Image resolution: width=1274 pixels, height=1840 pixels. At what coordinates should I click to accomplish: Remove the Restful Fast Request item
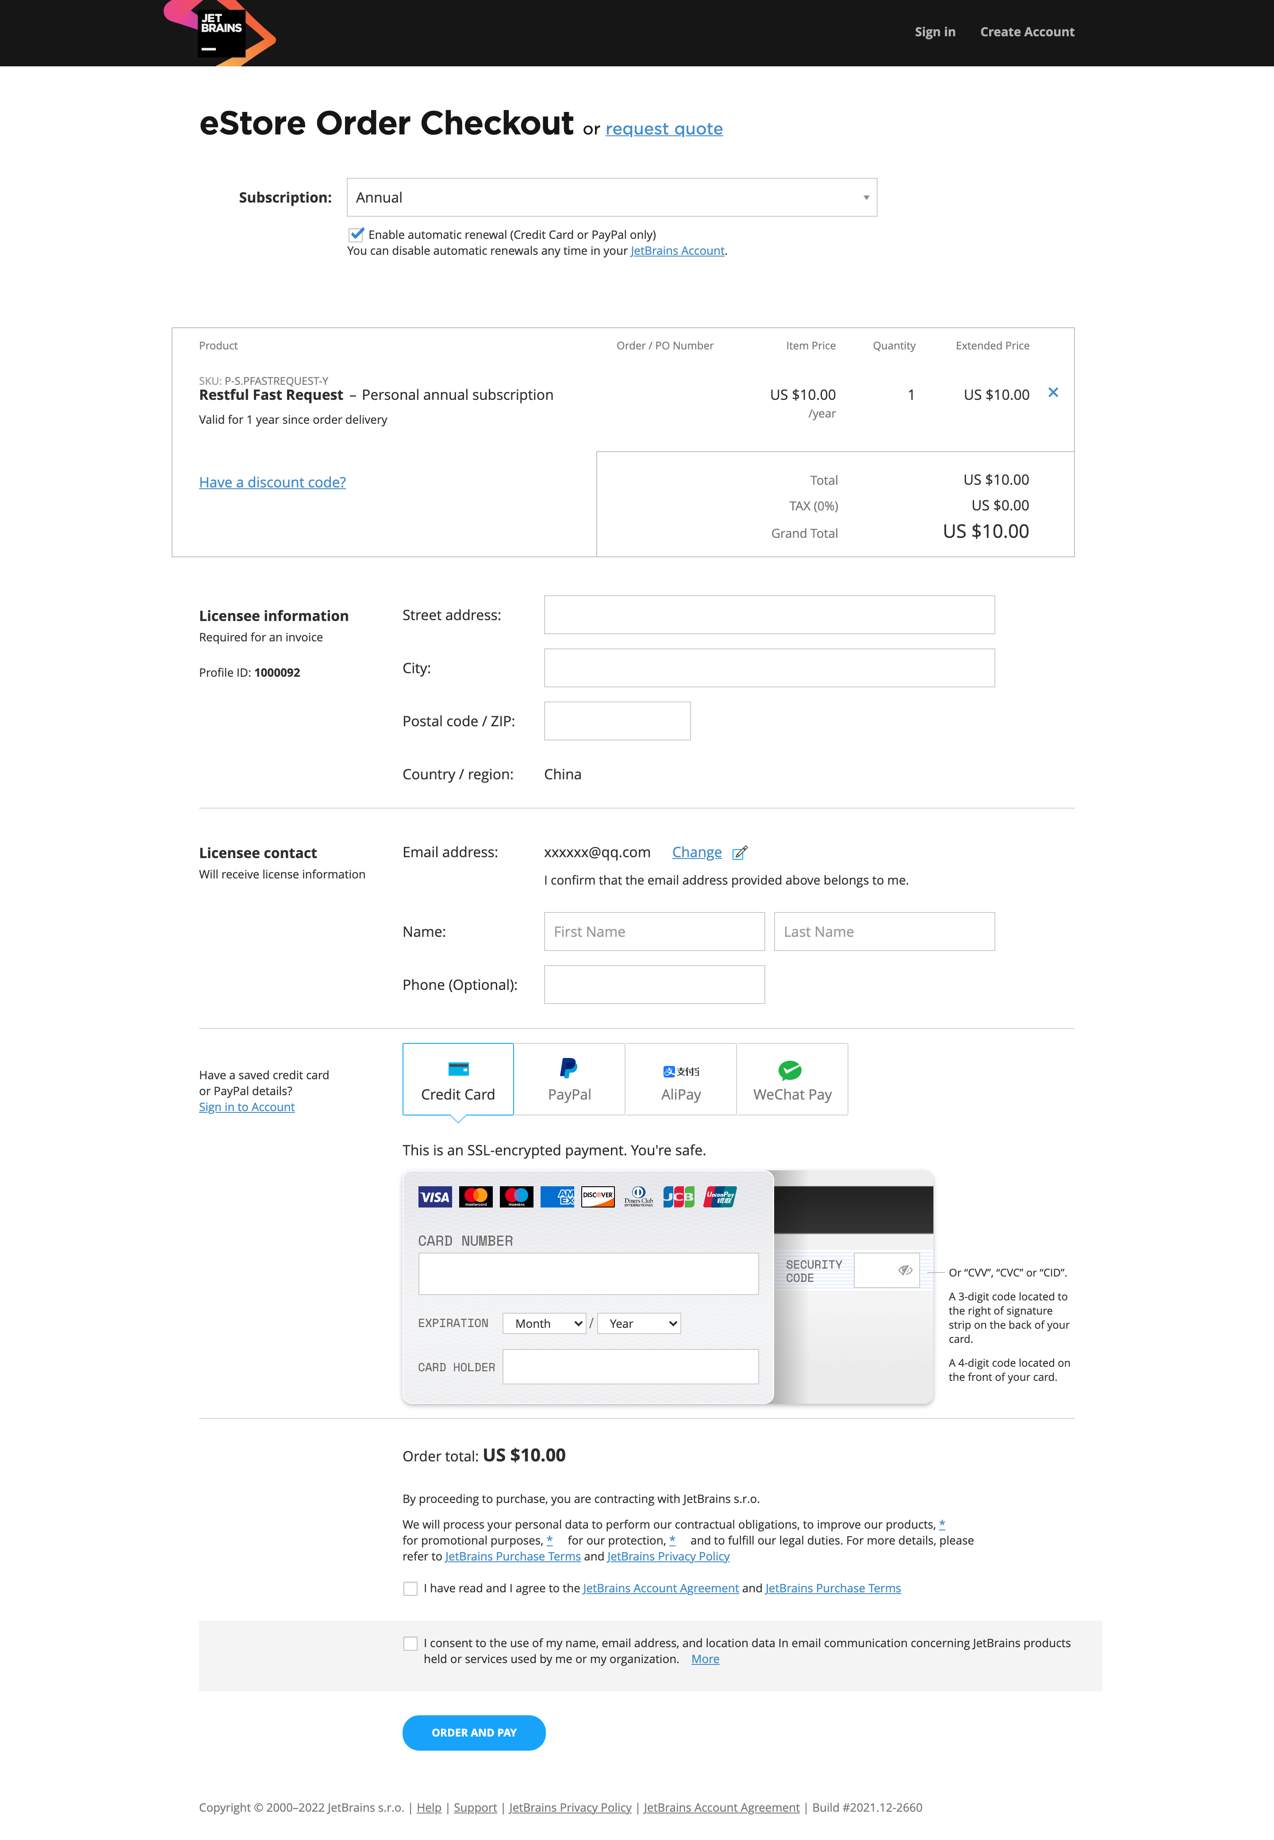[1053, 393]
